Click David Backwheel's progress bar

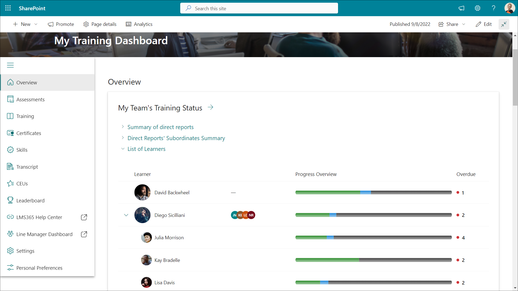[373, 192]
